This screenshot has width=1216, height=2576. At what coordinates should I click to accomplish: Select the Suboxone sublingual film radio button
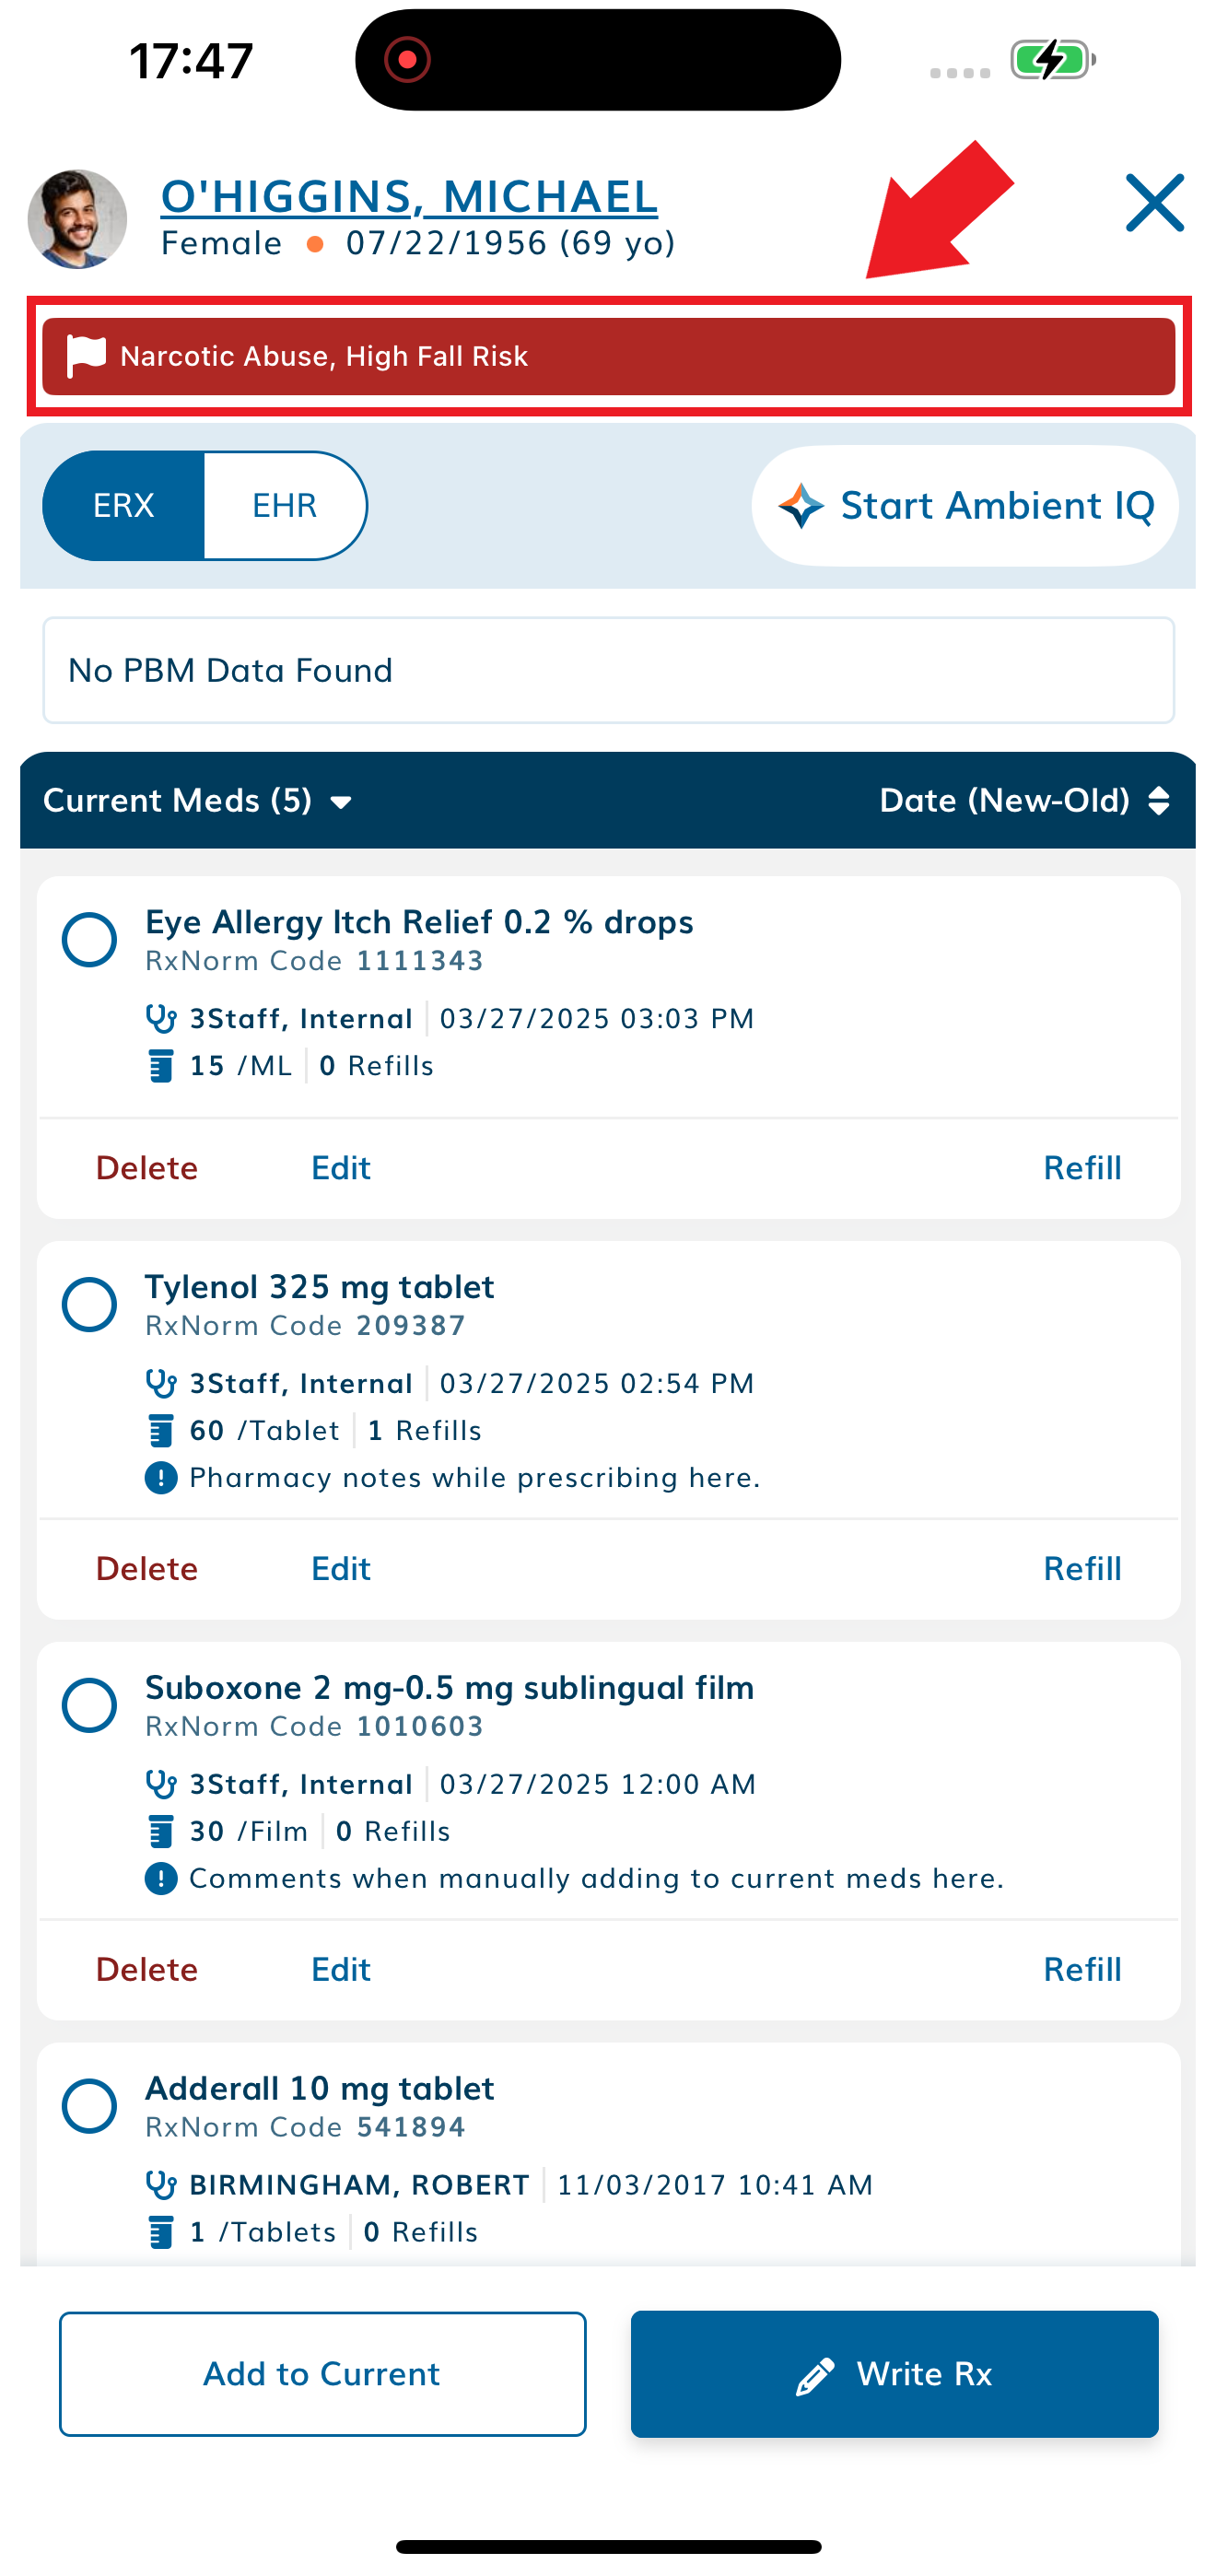(x=89, y=1705)
